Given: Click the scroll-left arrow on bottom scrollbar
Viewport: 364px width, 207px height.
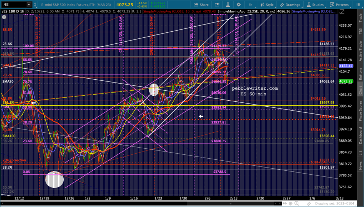Looking at the screenshot, I should tap(276, 204).
